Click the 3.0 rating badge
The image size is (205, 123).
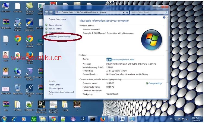point(109,60)
